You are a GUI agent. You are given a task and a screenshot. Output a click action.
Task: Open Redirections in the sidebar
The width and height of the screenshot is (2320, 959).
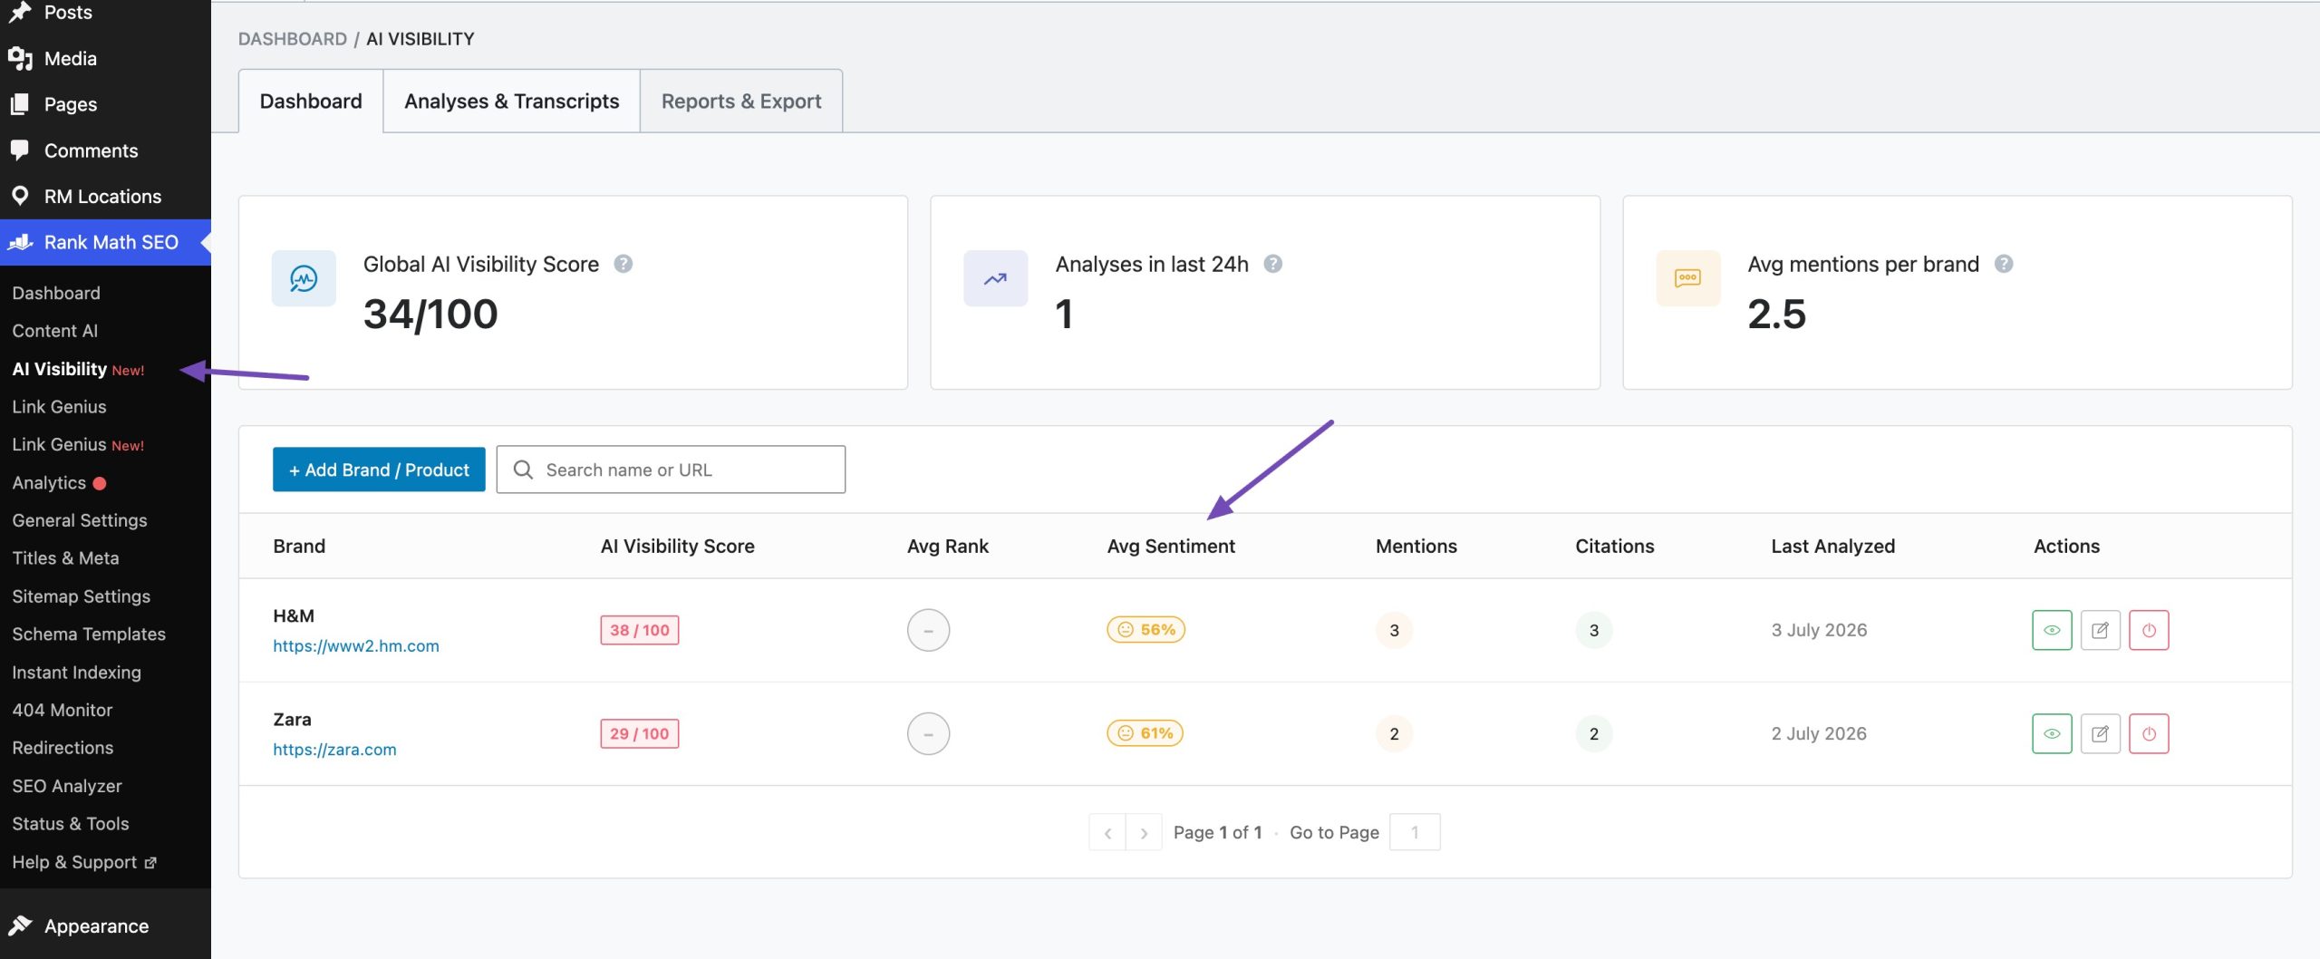63,748
